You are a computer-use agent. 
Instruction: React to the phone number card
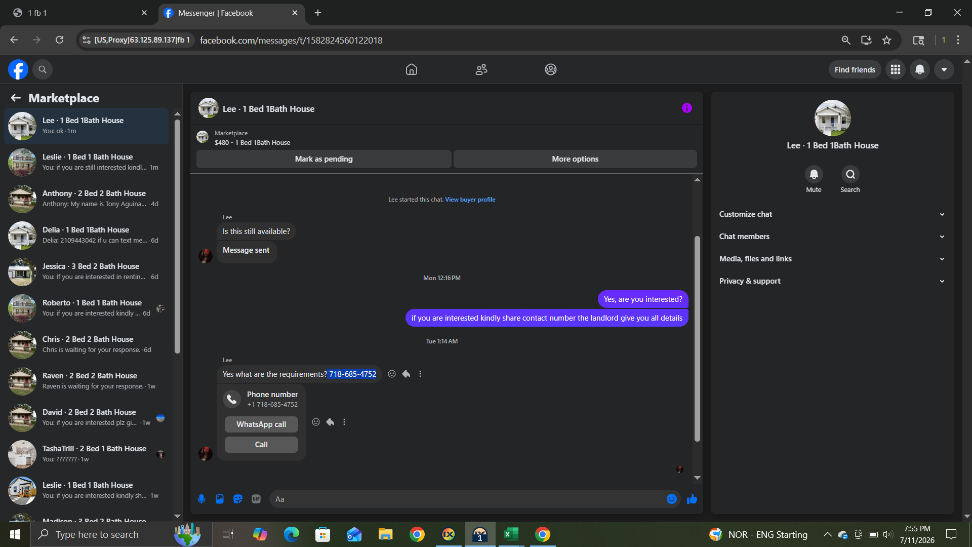316,422
